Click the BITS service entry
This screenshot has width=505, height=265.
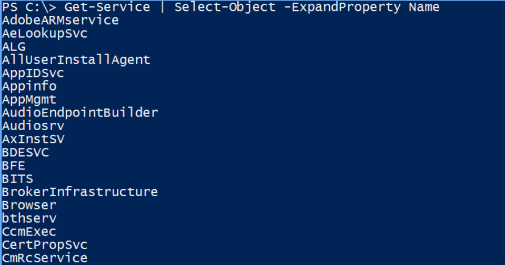[x=18, y=178]
